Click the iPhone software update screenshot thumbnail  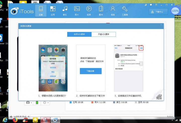(x=53, y=68)
